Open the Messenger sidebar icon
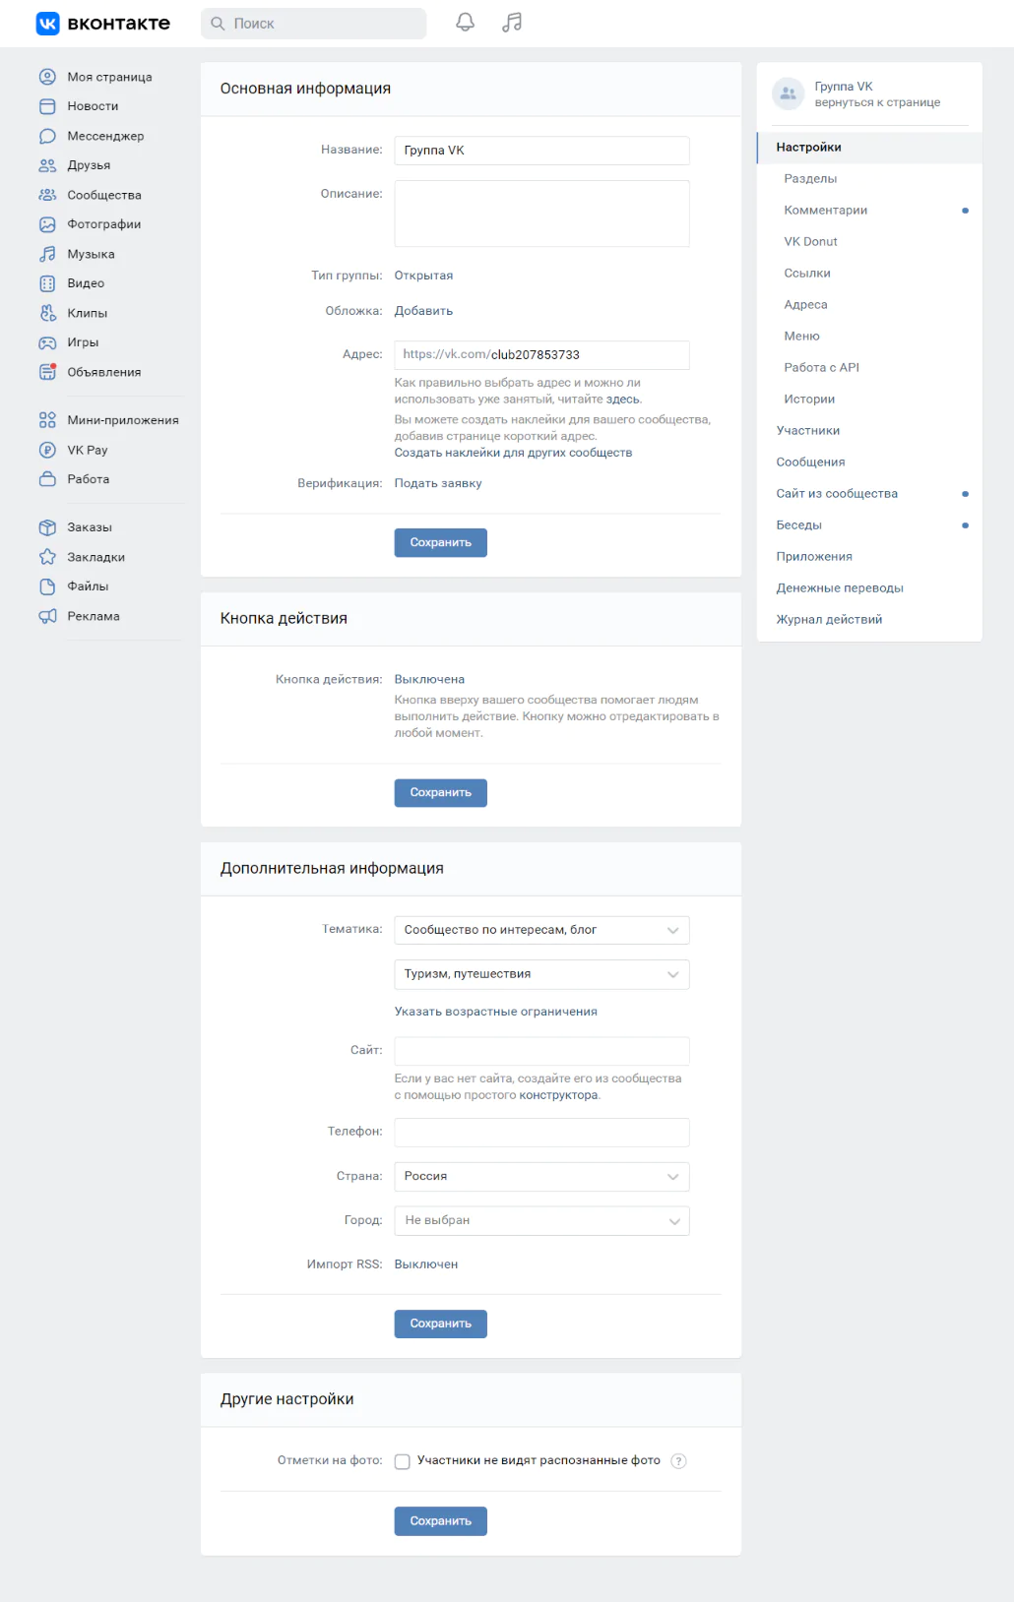This screenshot has width=1014, height=1602. (x=47, y=136)
